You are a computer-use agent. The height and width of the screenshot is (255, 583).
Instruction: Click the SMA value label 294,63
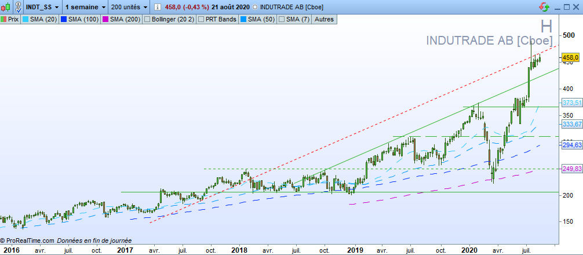[572, 145]
